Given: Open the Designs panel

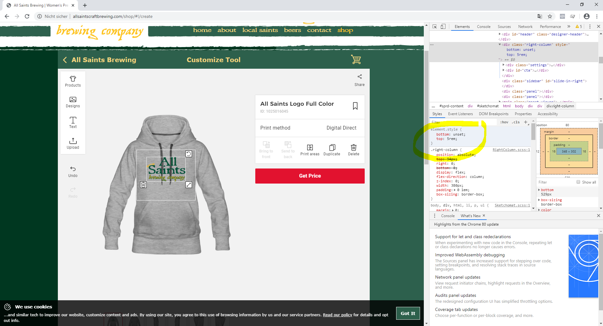Looking at the screenshot, I should (73, 102).
